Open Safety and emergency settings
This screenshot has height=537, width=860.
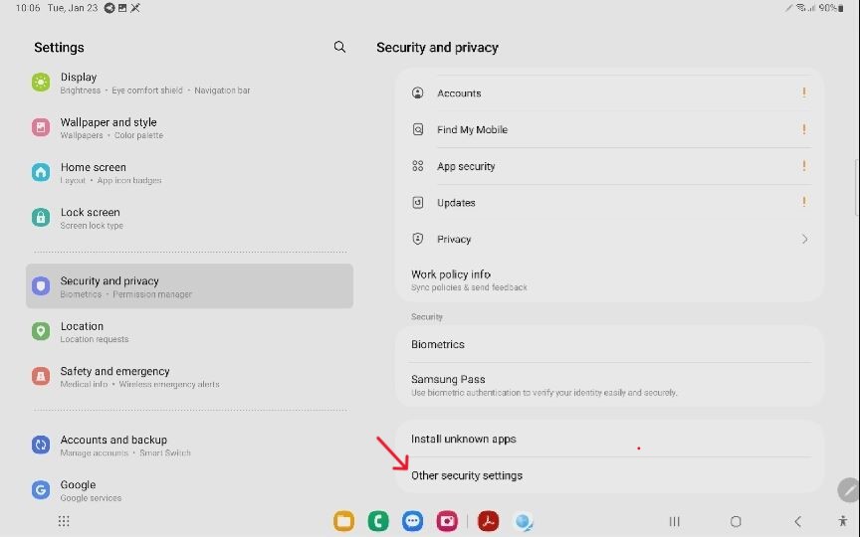(189, 377)
